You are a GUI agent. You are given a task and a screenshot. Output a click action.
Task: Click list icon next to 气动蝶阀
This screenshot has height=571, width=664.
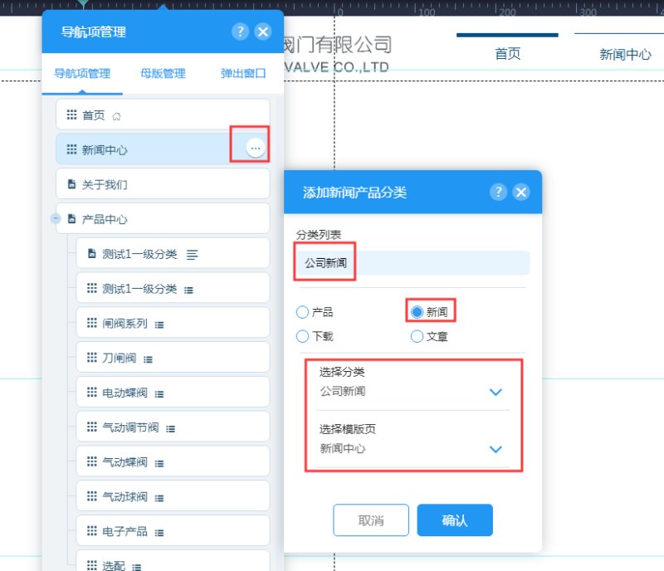[x=159, y=464]
